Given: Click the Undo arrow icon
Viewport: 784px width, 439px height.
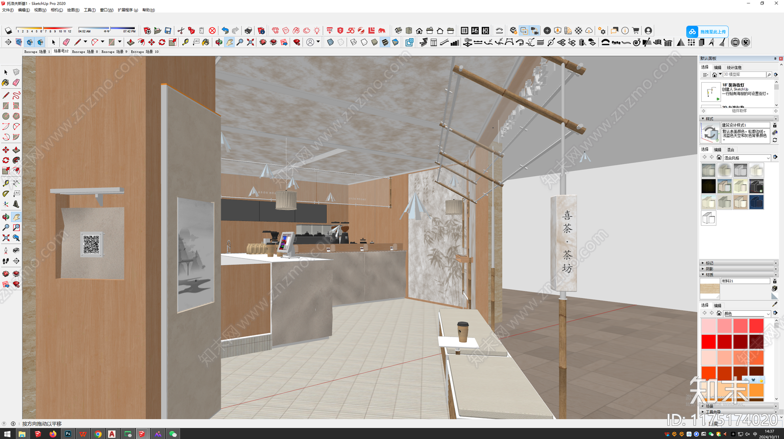Looking at the screenshot, I should [x=225, y=30].
